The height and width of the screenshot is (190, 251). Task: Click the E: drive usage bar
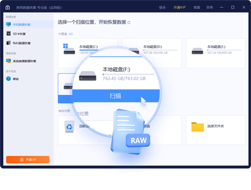click(224, 50)
